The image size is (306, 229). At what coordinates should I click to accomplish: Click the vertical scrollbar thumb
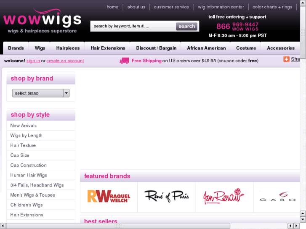click(303, 32)
